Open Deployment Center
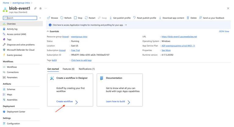The image size is (234, 127). (16, 112)
